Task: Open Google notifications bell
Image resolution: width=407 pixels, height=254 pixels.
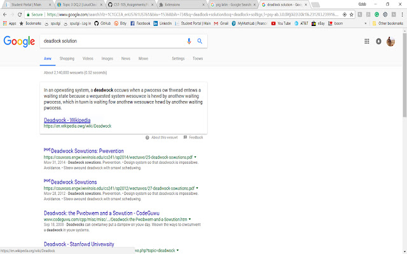Action: (379, 41)
